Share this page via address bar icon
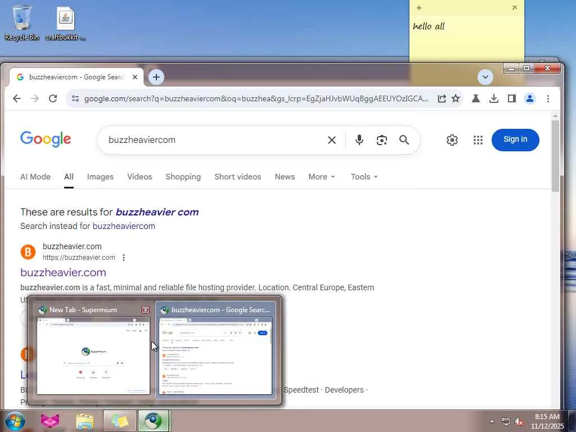 coord(442,98)
